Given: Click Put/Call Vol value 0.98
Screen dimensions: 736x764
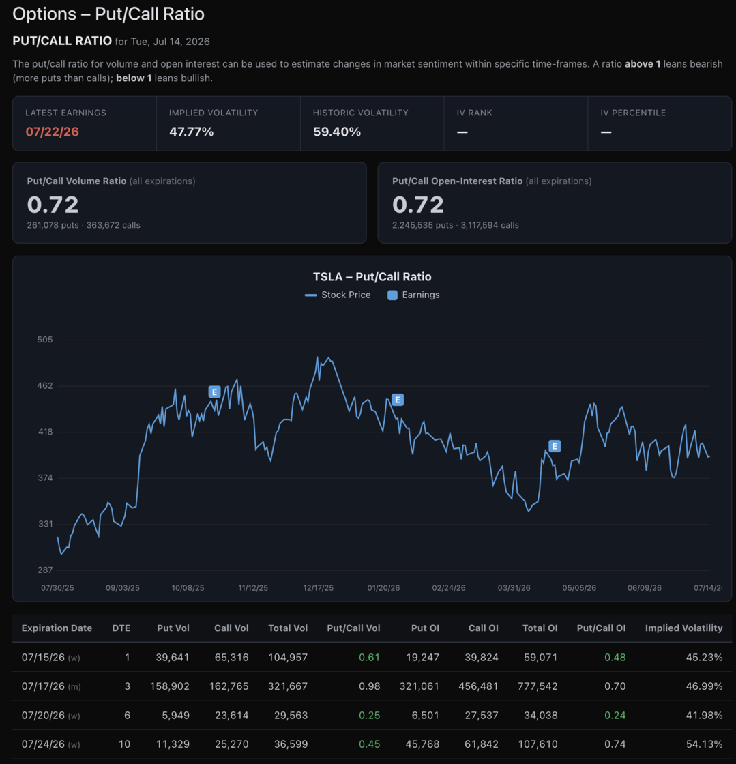Looking at the screenshot, I should tap(369, 686).
